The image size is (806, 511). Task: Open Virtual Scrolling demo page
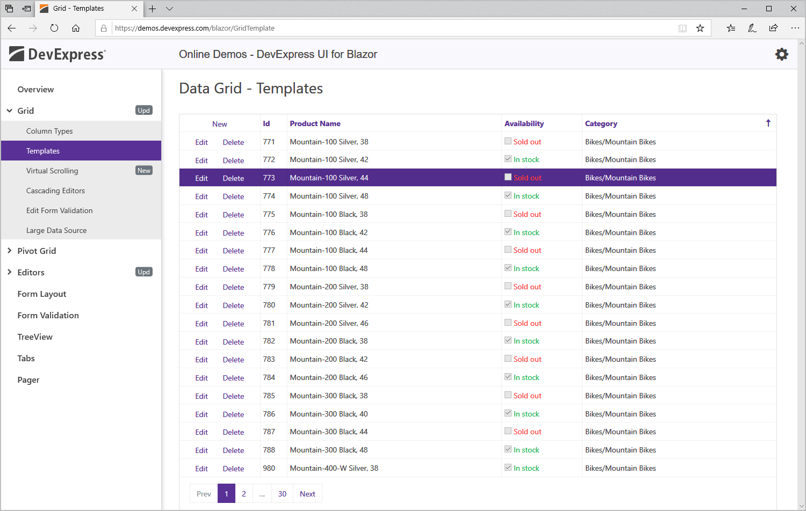[52, 171]
